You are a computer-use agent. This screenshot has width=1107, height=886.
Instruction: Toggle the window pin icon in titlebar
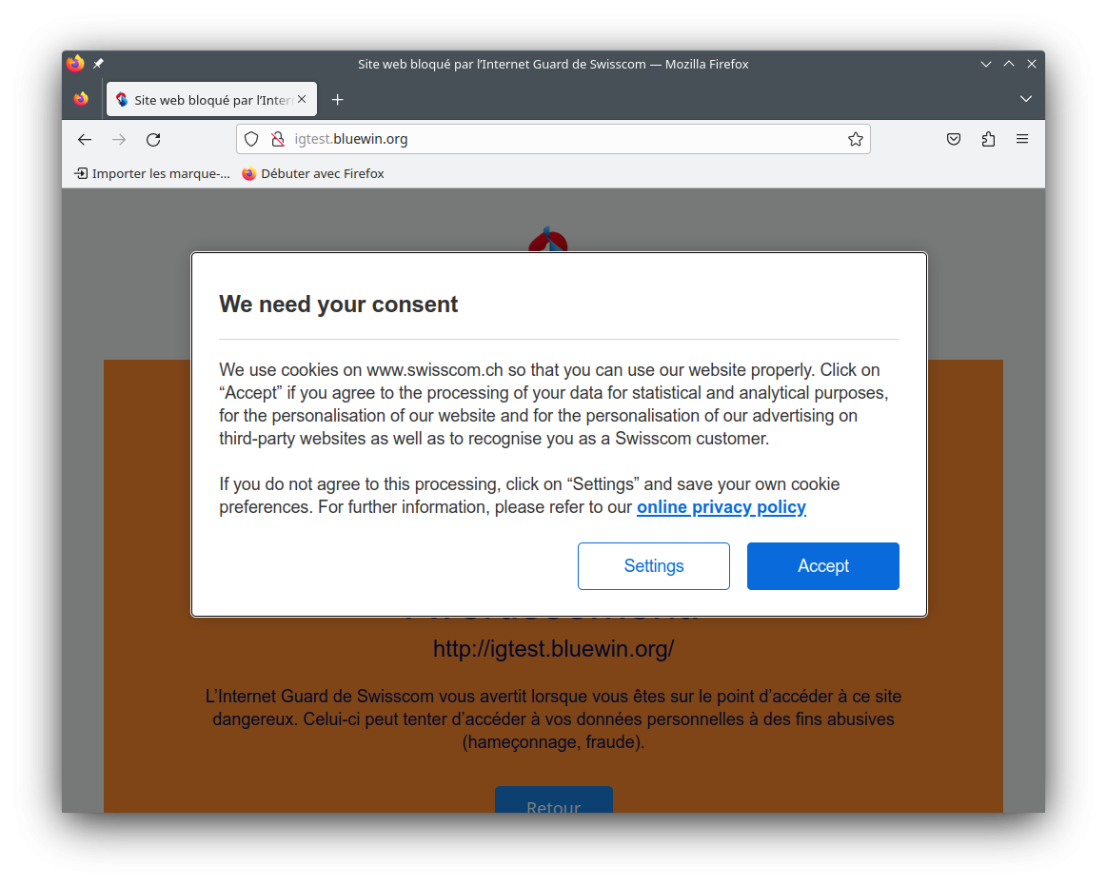click(98, 64)
